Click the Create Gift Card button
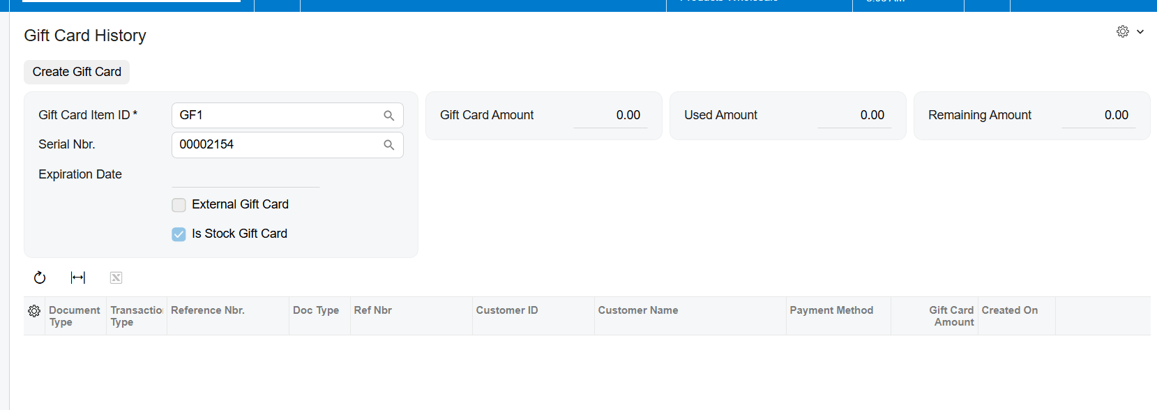Viewport: 1157px width, 410px height. click(x=77, y=72)
